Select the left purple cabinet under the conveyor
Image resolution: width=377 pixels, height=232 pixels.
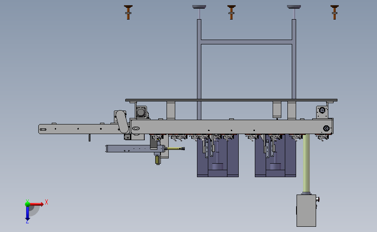pos(218,156)
